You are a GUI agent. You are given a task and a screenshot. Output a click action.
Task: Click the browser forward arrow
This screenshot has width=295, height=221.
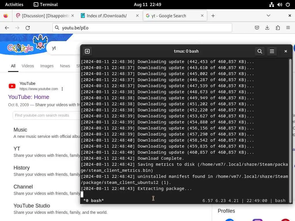click(x=17, y=28)
